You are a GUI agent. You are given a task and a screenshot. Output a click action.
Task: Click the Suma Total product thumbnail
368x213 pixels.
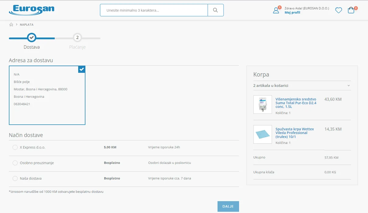point(263,105)
